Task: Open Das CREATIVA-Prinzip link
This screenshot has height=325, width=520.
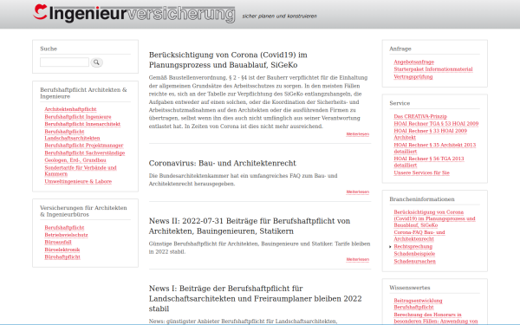Action: click(x=420, y=116)
